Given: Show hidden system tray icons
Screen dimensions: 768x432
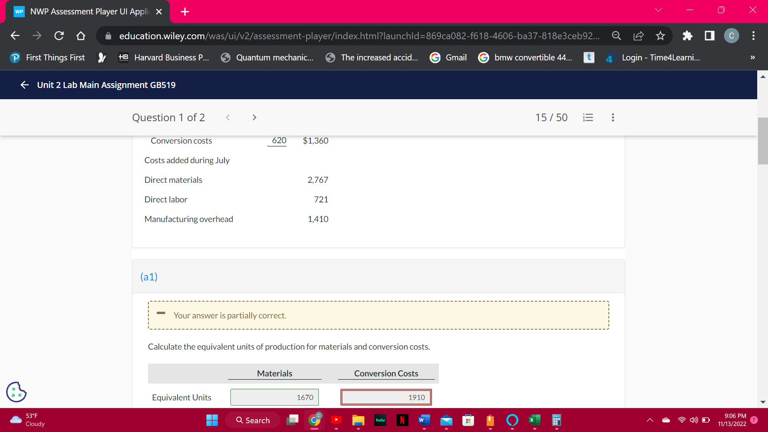Looking at the screenshot, I should [650, 420].
